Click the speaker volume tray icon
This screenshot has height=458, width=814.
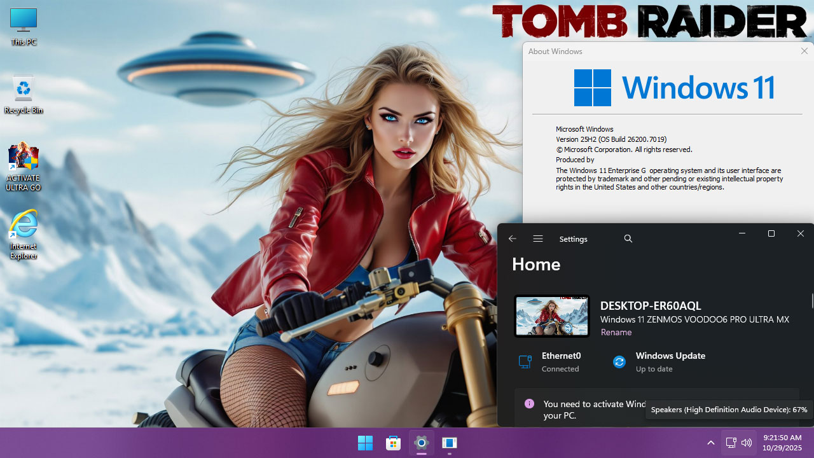(x=747, y=443)
